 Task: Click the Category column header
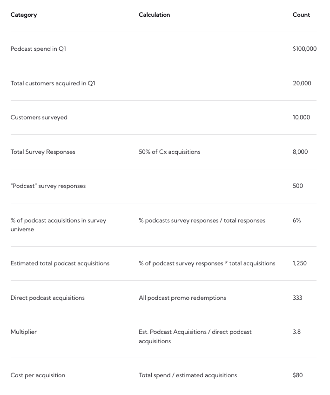pyautogui.click(x=24, y=15)
